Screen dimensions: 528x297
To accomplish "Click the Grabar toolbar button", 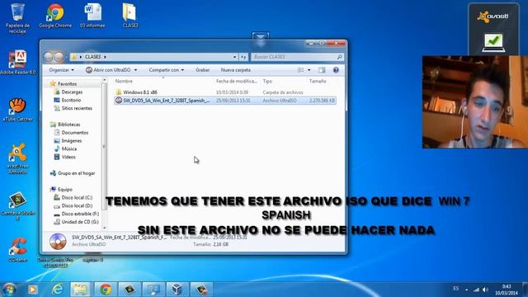I will 202,70.
